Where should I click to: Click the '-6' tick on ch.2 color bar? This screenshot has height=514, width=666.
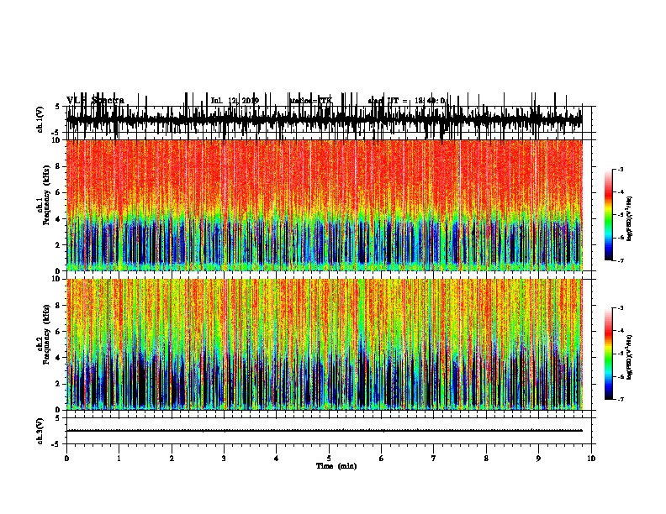click(620, 376)
